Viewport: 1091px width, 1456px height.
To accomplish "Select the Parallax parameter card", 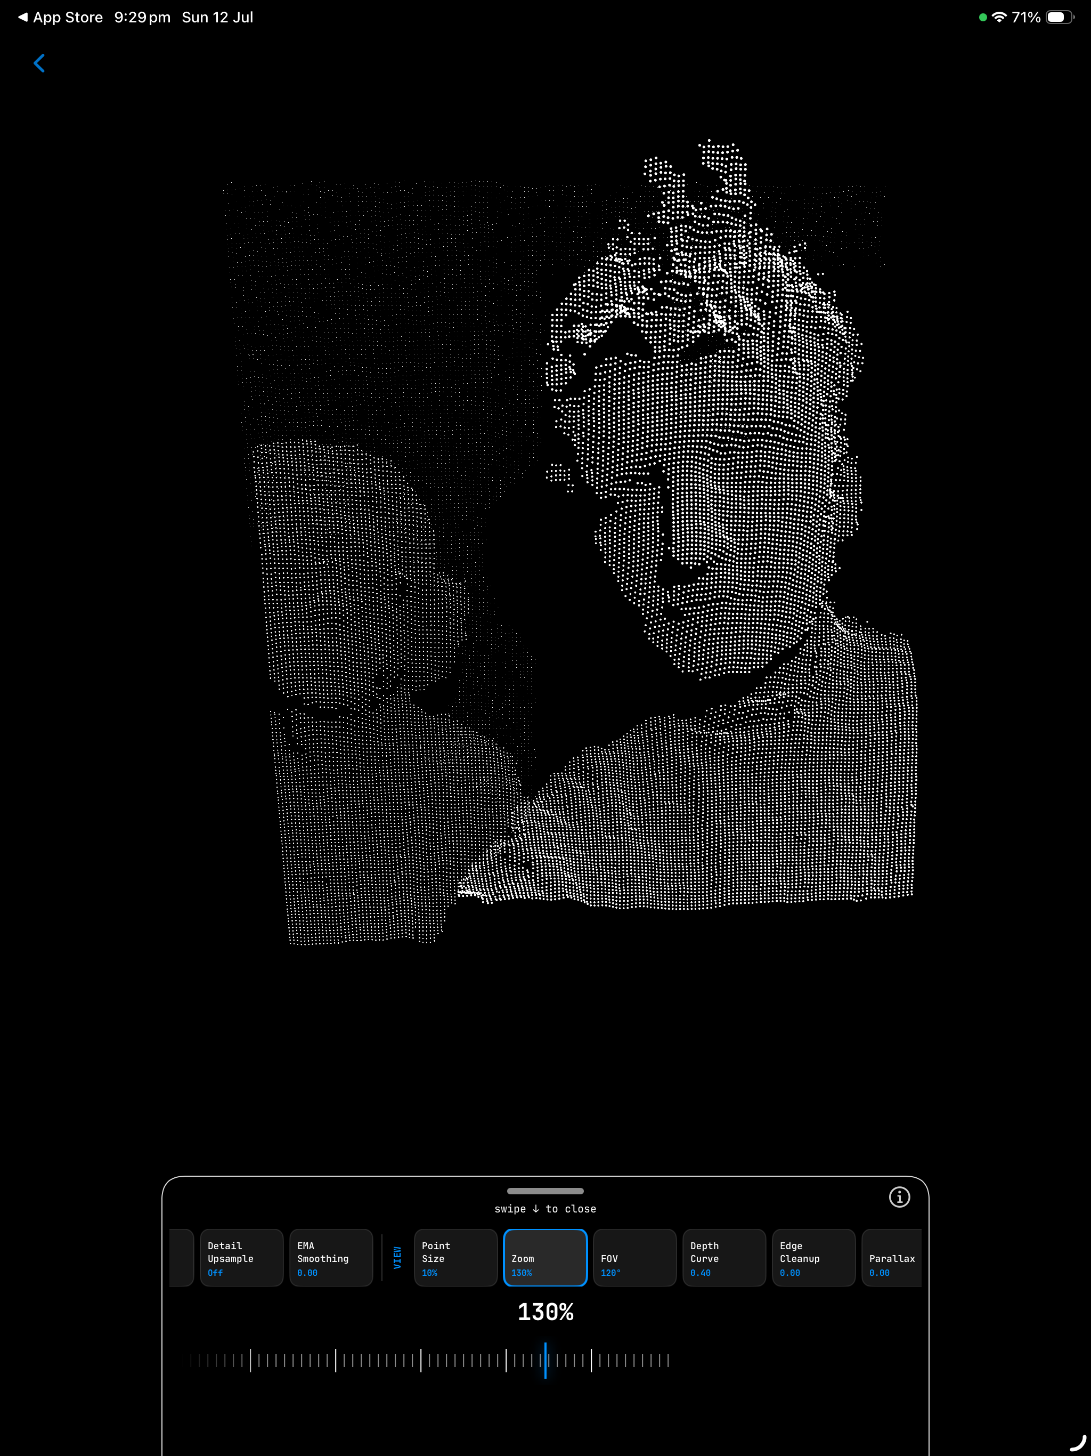I will click(892, 1257).
